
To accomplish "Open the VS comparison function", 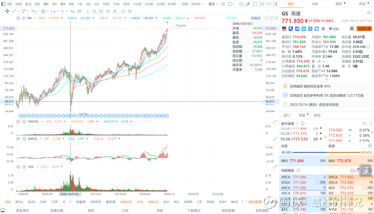I will [x=262, y=4].
